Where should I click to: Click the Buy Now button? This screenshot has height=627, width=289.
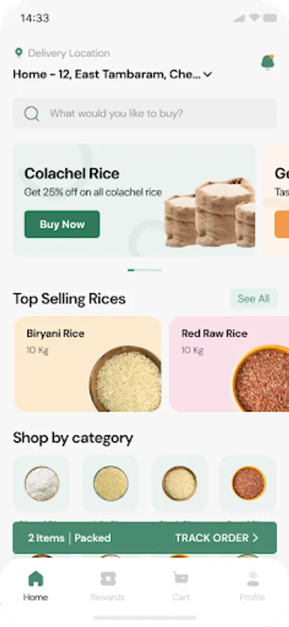click(62, 224)
